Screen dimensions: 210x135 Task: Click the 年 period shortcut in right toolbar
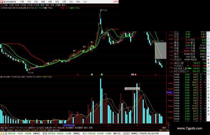[x=208, y=114]
